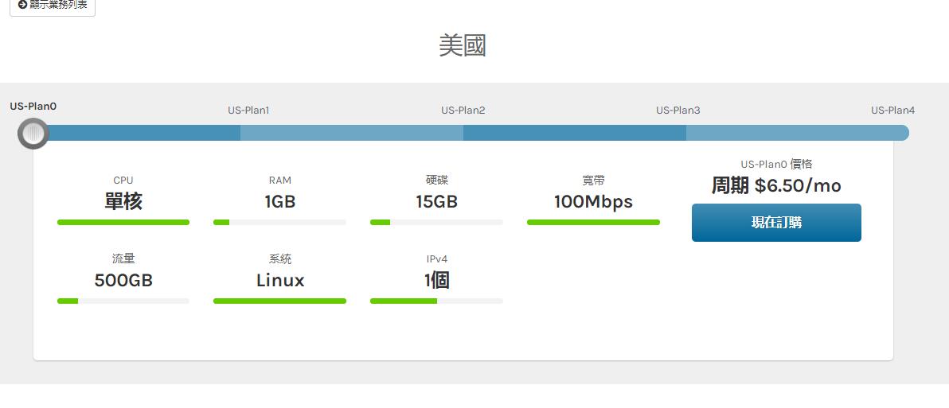Select US-Plan2 label on the slider
949x408 pixels.
coord(463,111)
